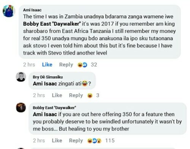190x149 pixels.
Task: Like Bry Dê Simasiku's reply
Action: coord(57,95)
